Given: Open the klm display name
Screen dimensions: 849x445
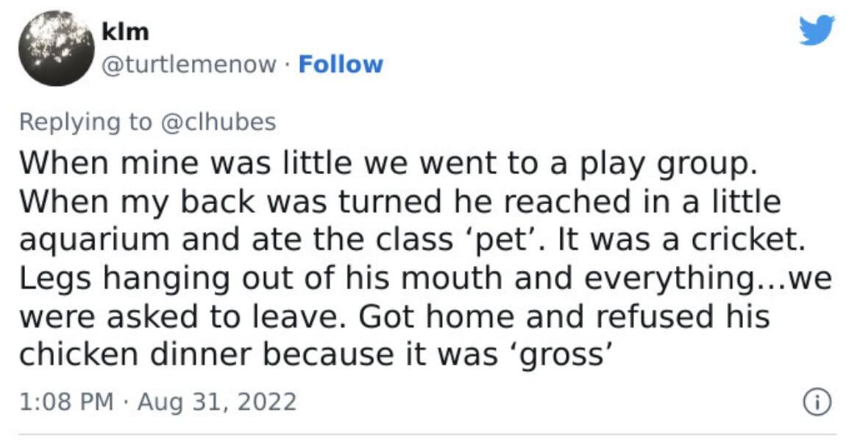Looking at the screenshot, I should (125, 32).
